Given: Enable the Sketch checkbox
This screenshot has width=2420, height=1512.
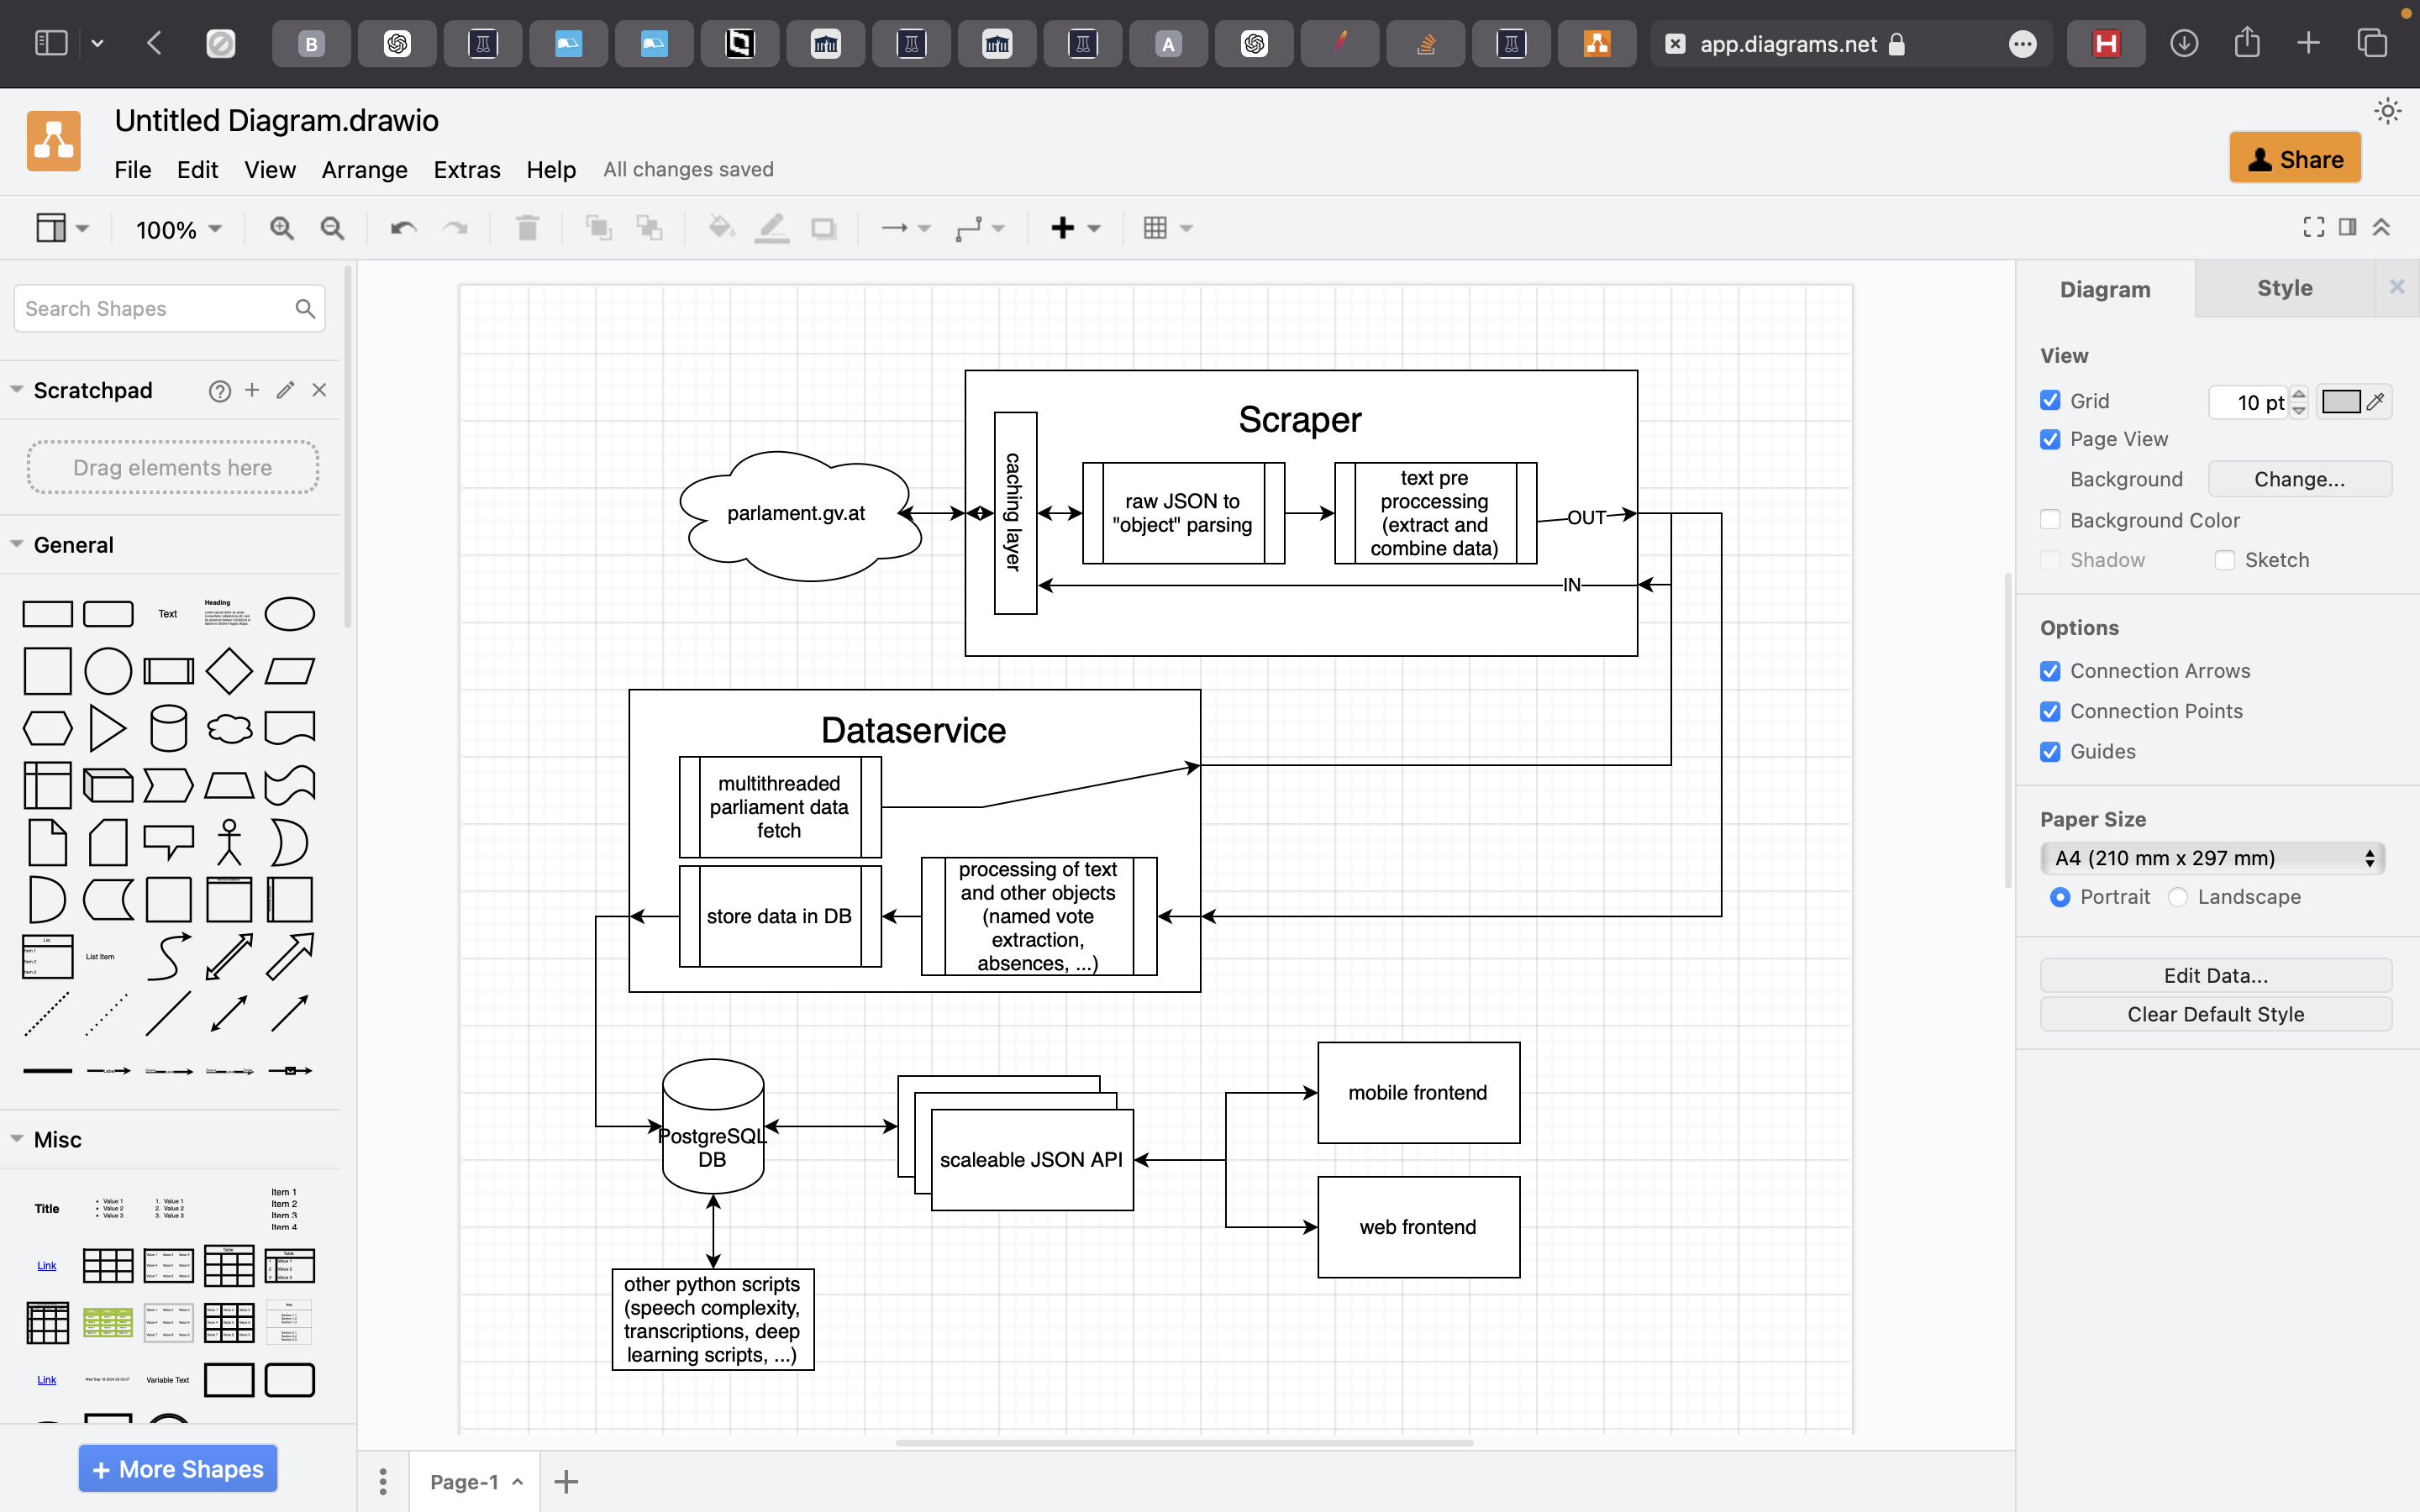Looking at the screenshot, I should (x=2224, y=560).
